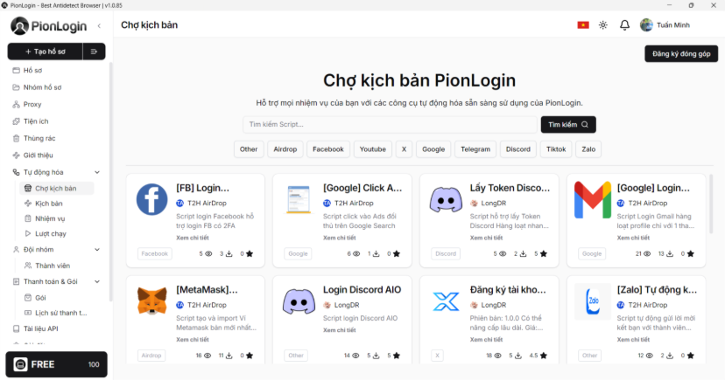
Task: Filter scripts by X category
Action: pos(405,149)
